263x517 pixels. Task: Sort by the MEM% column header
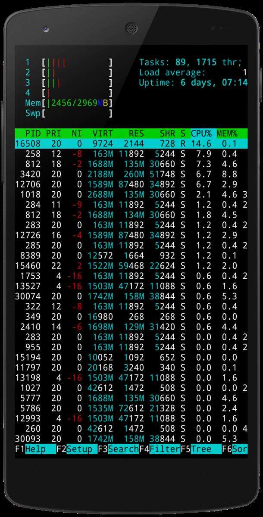pos(227,134)
